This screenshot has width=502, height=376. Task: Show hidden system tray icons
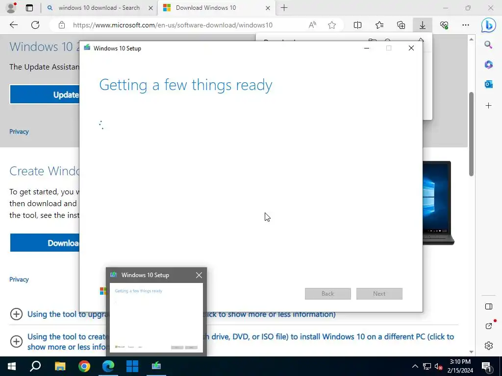pos(415,366)
